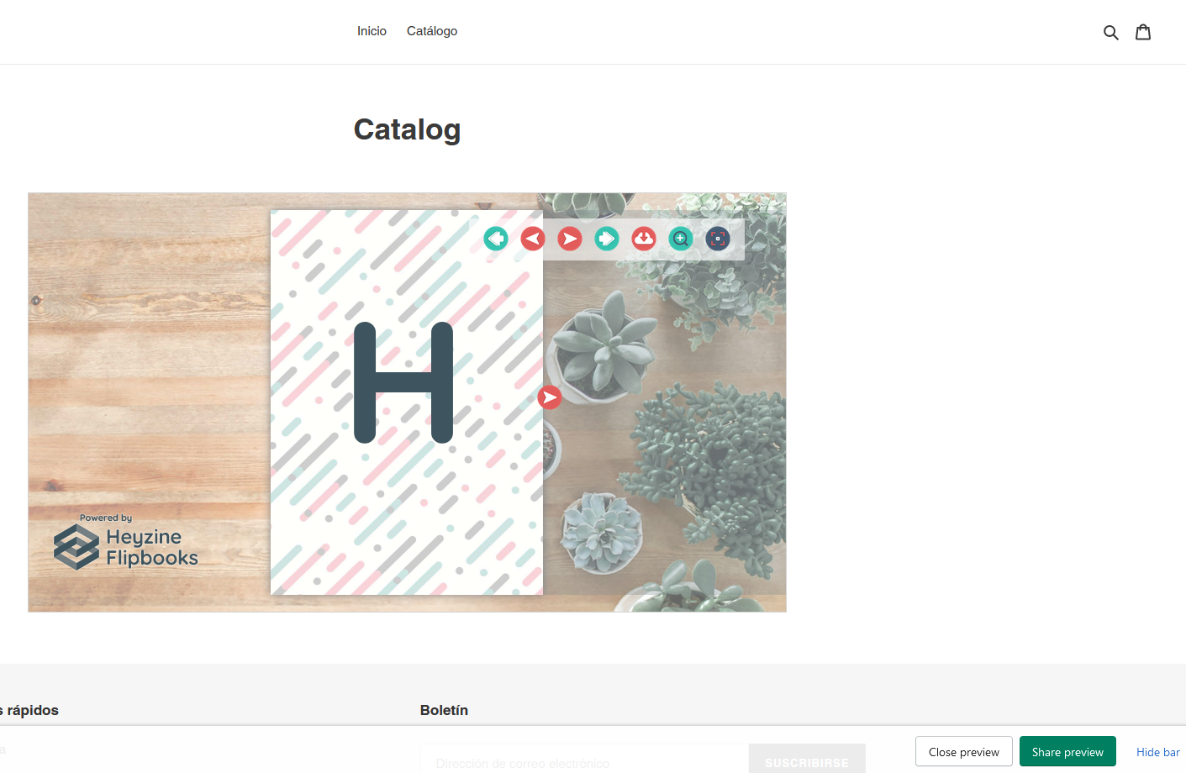Screen dimensions: 1186x773
Task: Enter fullscreen mode for the flipbook
Action: [x=717, y=239]
